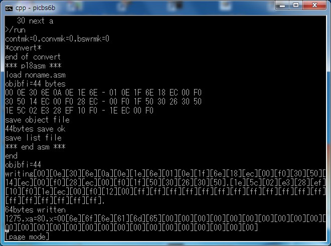This screenshot has width=331, height=246.
Task: Open the console system menu icon
Action: click(x=9, y=8)
